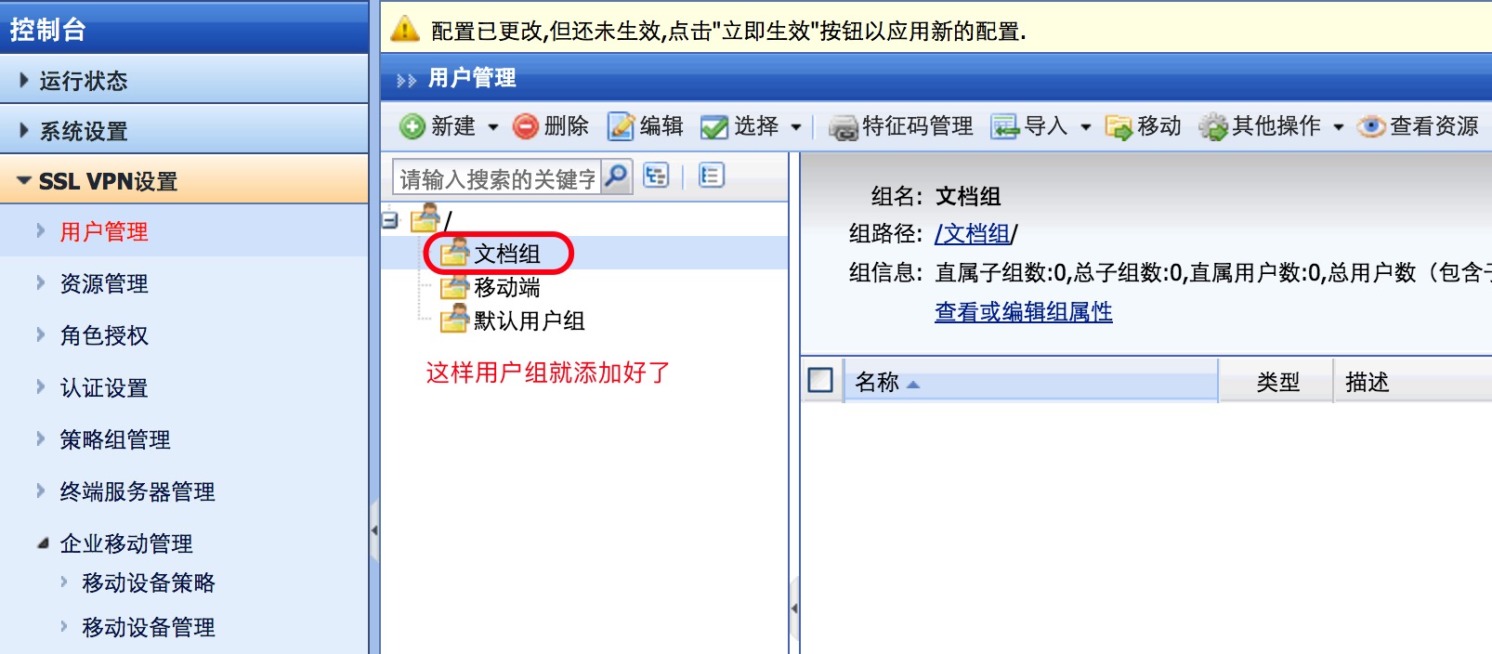1492x654 pixels.
Task: Tick the select-all checkbox beside 名称
Action: 820,380
